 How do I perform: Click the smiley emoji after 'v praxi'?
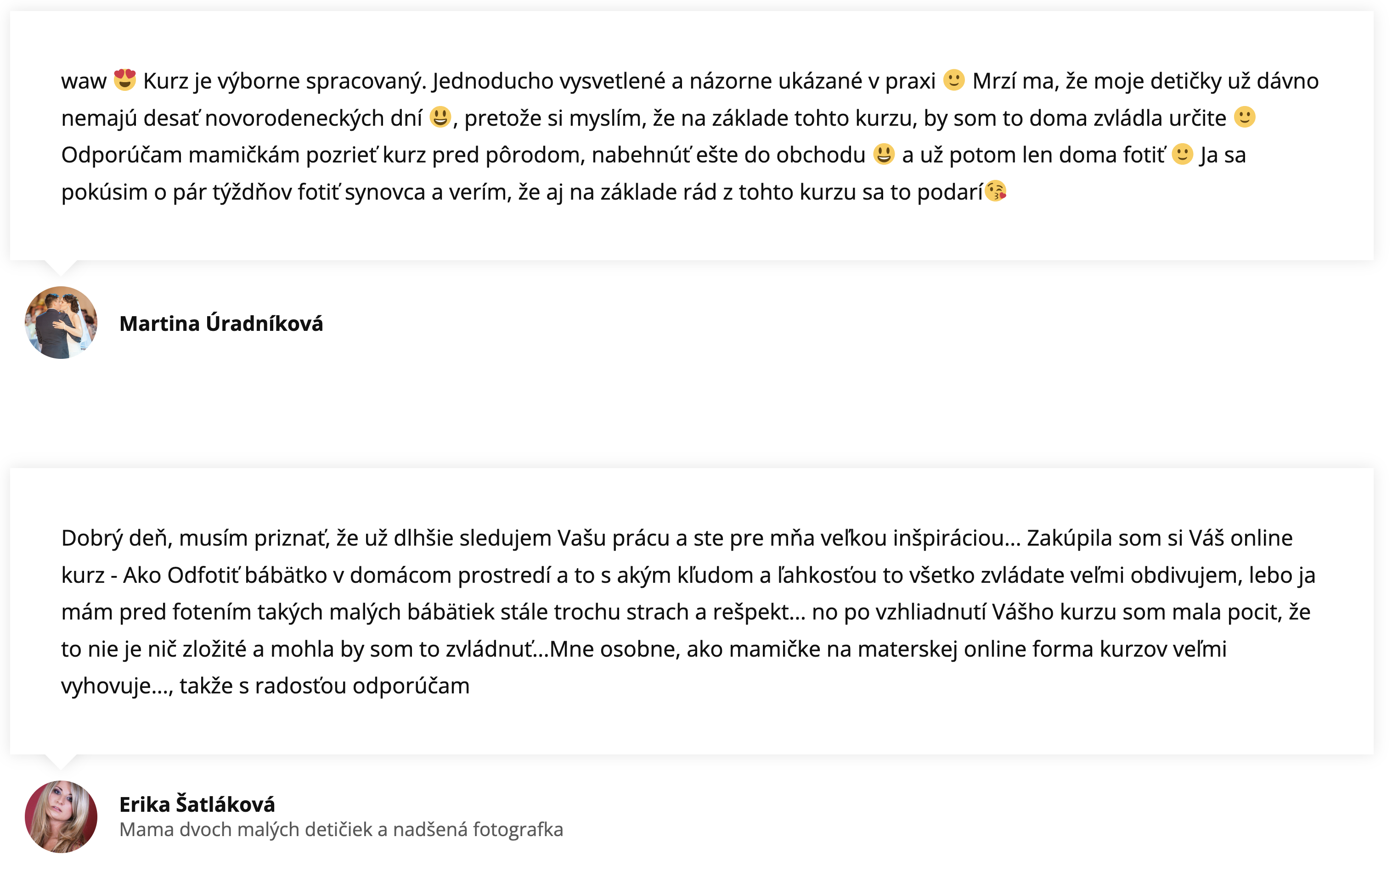click(954, 80)
